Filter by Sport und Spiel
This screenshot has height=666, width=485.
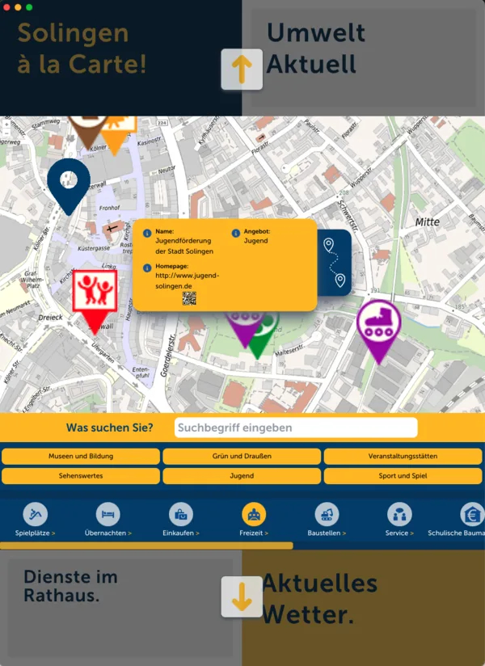tap(403, 476)
